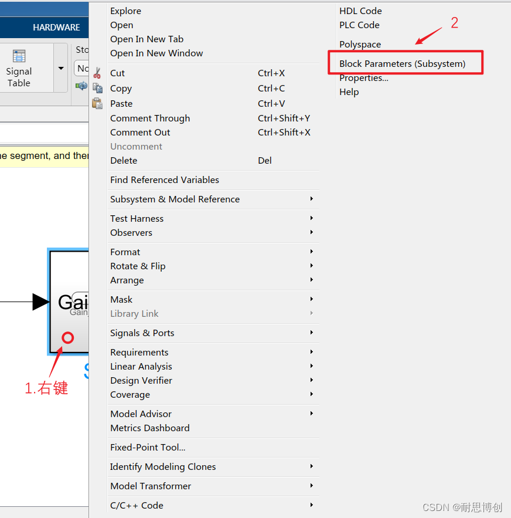Screen dimensions: 511x518
Task: Expand Observers submenu arrow
Action: [311, 232]
